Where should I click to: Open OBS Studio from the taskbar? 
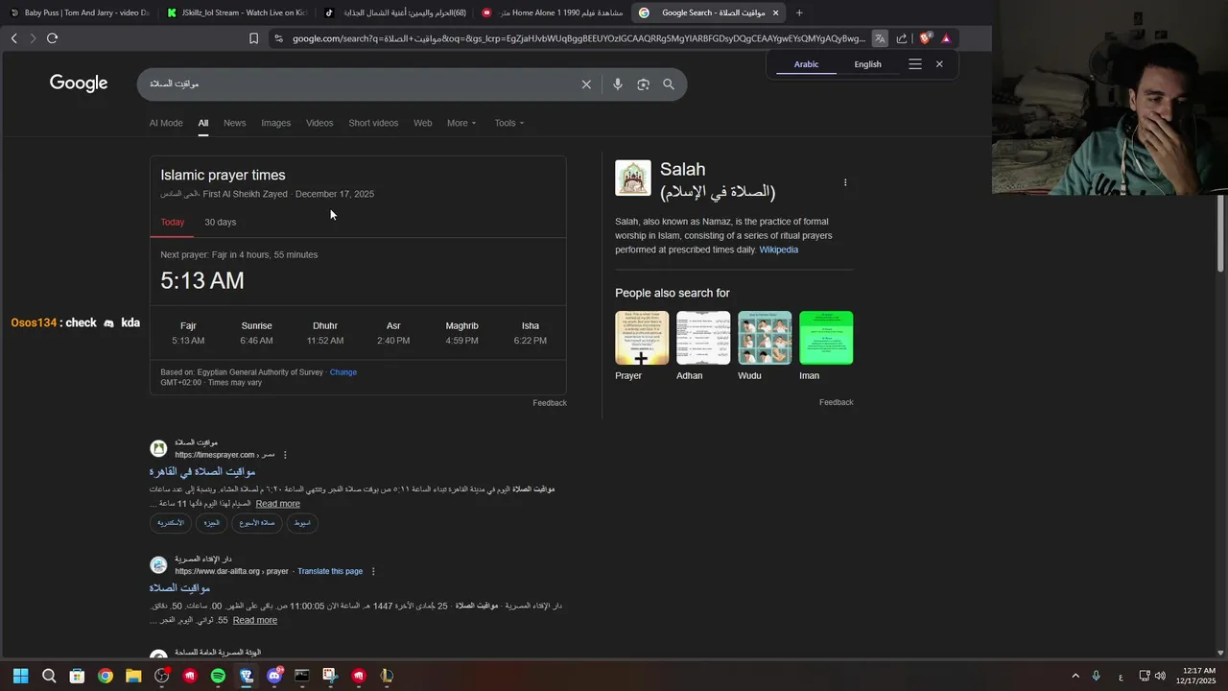coord(161,676)
